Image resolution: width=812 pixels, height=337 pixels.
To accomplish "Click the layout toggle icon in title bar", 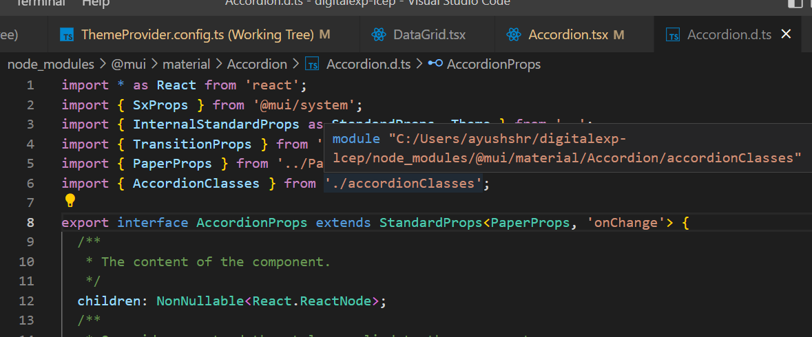I will point(794,3).
